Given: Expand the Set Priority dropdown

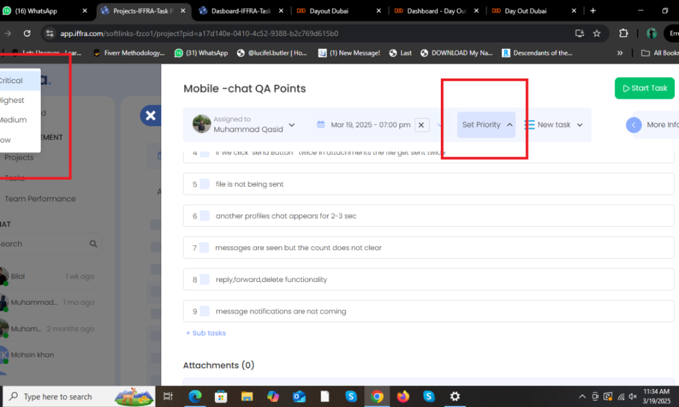Looking at the screenshot, I should 486,125.
